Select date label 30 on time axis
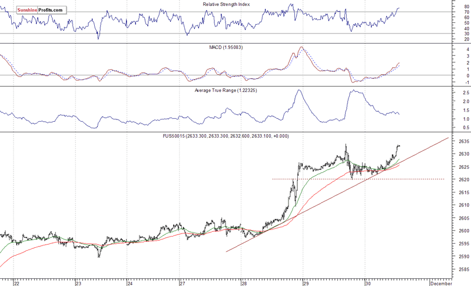 tap(369, 283)
